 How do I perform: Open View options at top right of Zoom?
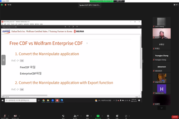click(x=176, y=5)
